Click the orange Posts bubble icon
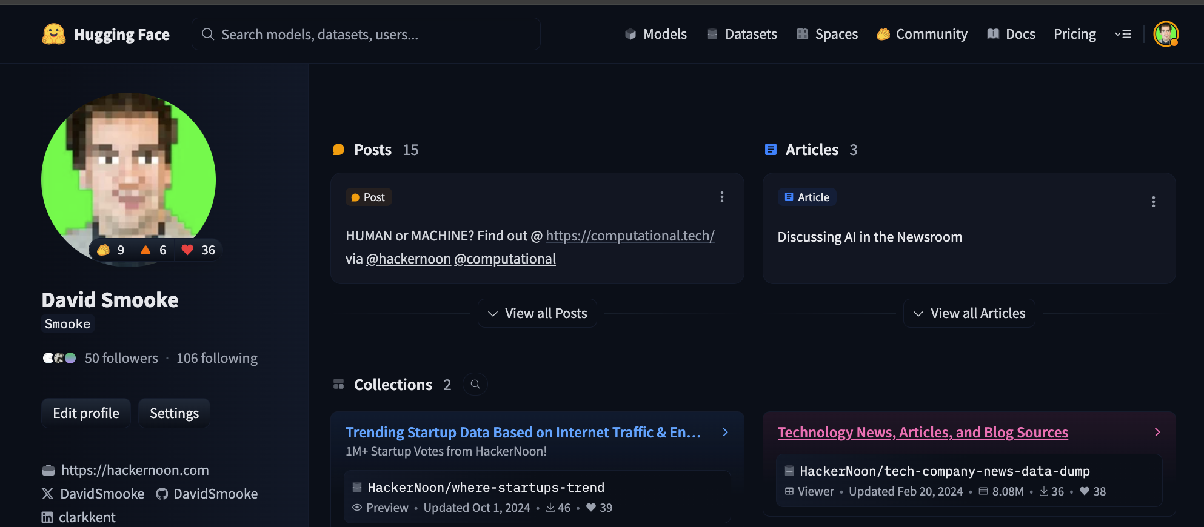 [338, 150]
